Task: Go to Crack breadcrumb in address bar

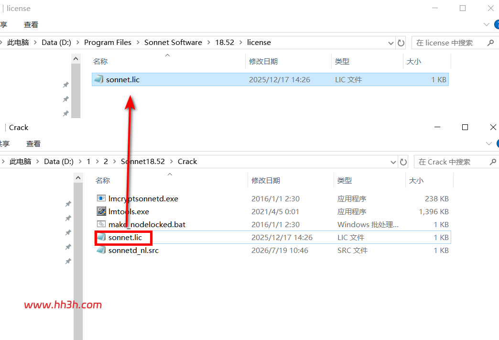Action: [x=187, y=162]
